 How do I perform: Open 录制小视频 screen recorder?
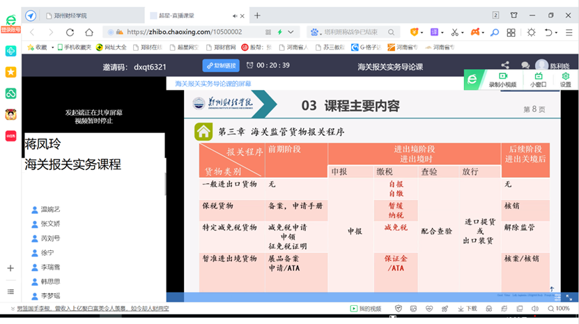click(502, 79)
